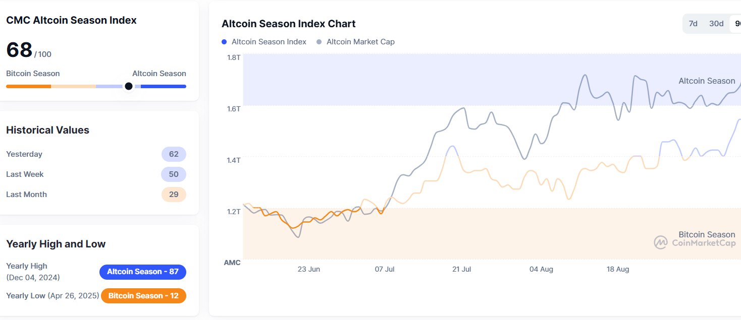Toggle the Altcoin Market Cap legend series
The width and height of the screenshot is (741, 320).
(355, 42)
